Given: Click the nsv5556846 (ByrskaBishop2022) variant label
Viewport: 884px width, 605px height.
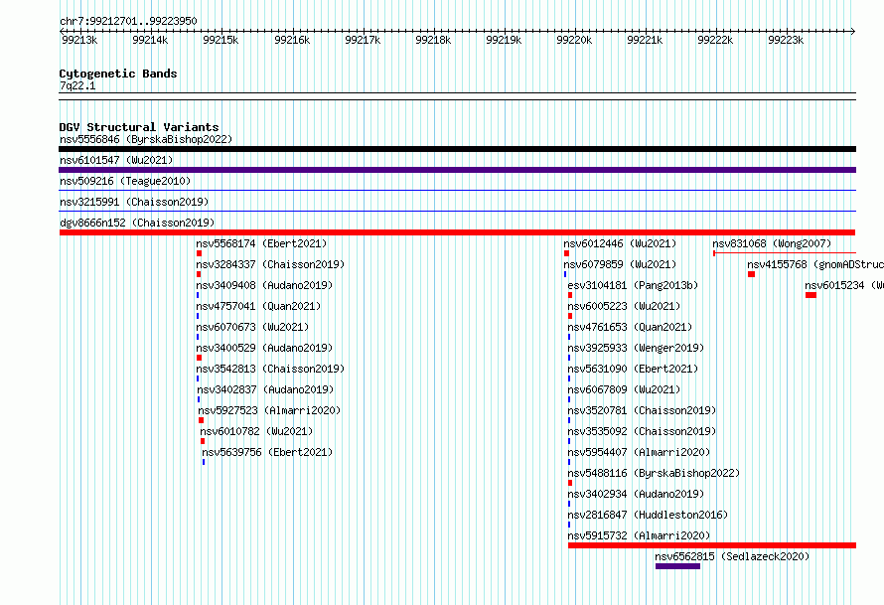Looking at the screenshot, I should [146, 139].
